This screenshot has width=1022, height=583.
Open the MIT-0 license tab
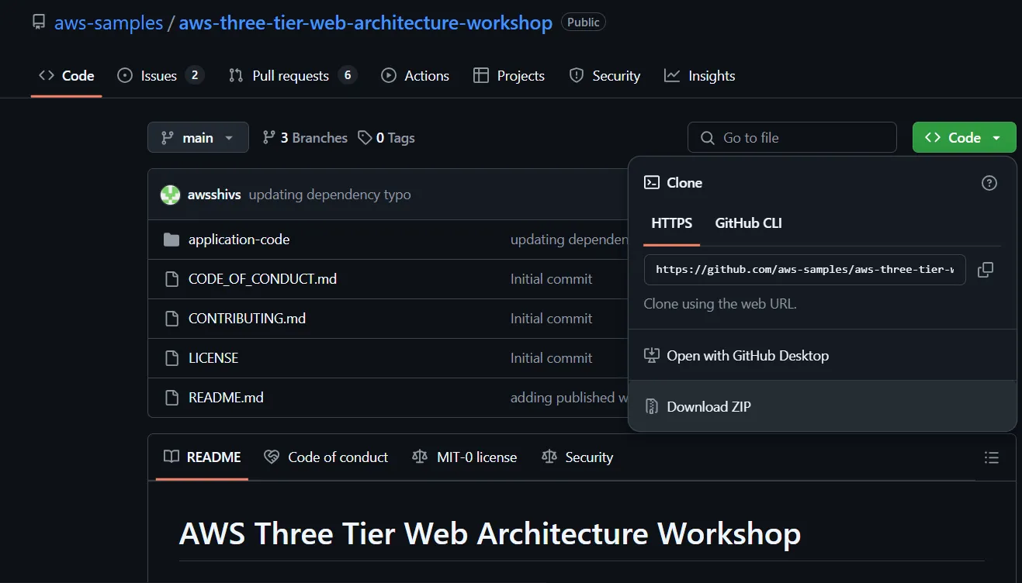point(464,457)
